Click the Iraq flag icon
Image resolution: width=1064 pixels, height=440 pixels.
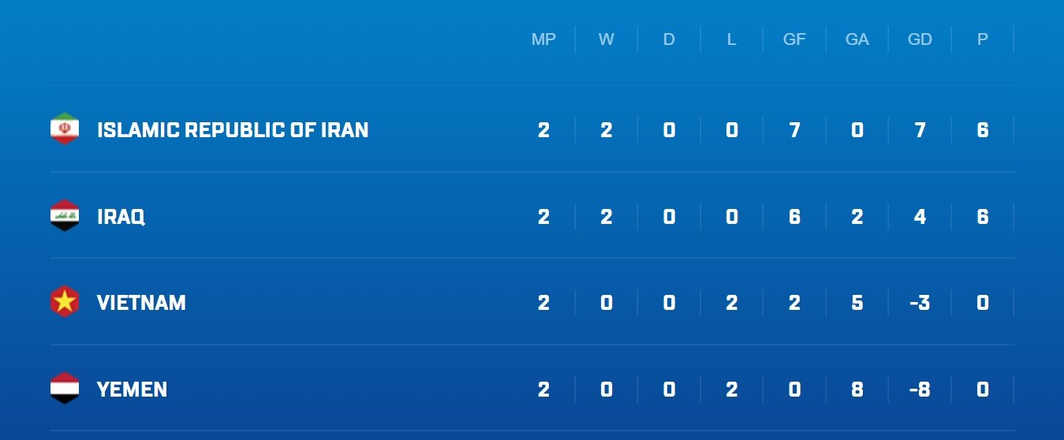click(x=65, y=216)
